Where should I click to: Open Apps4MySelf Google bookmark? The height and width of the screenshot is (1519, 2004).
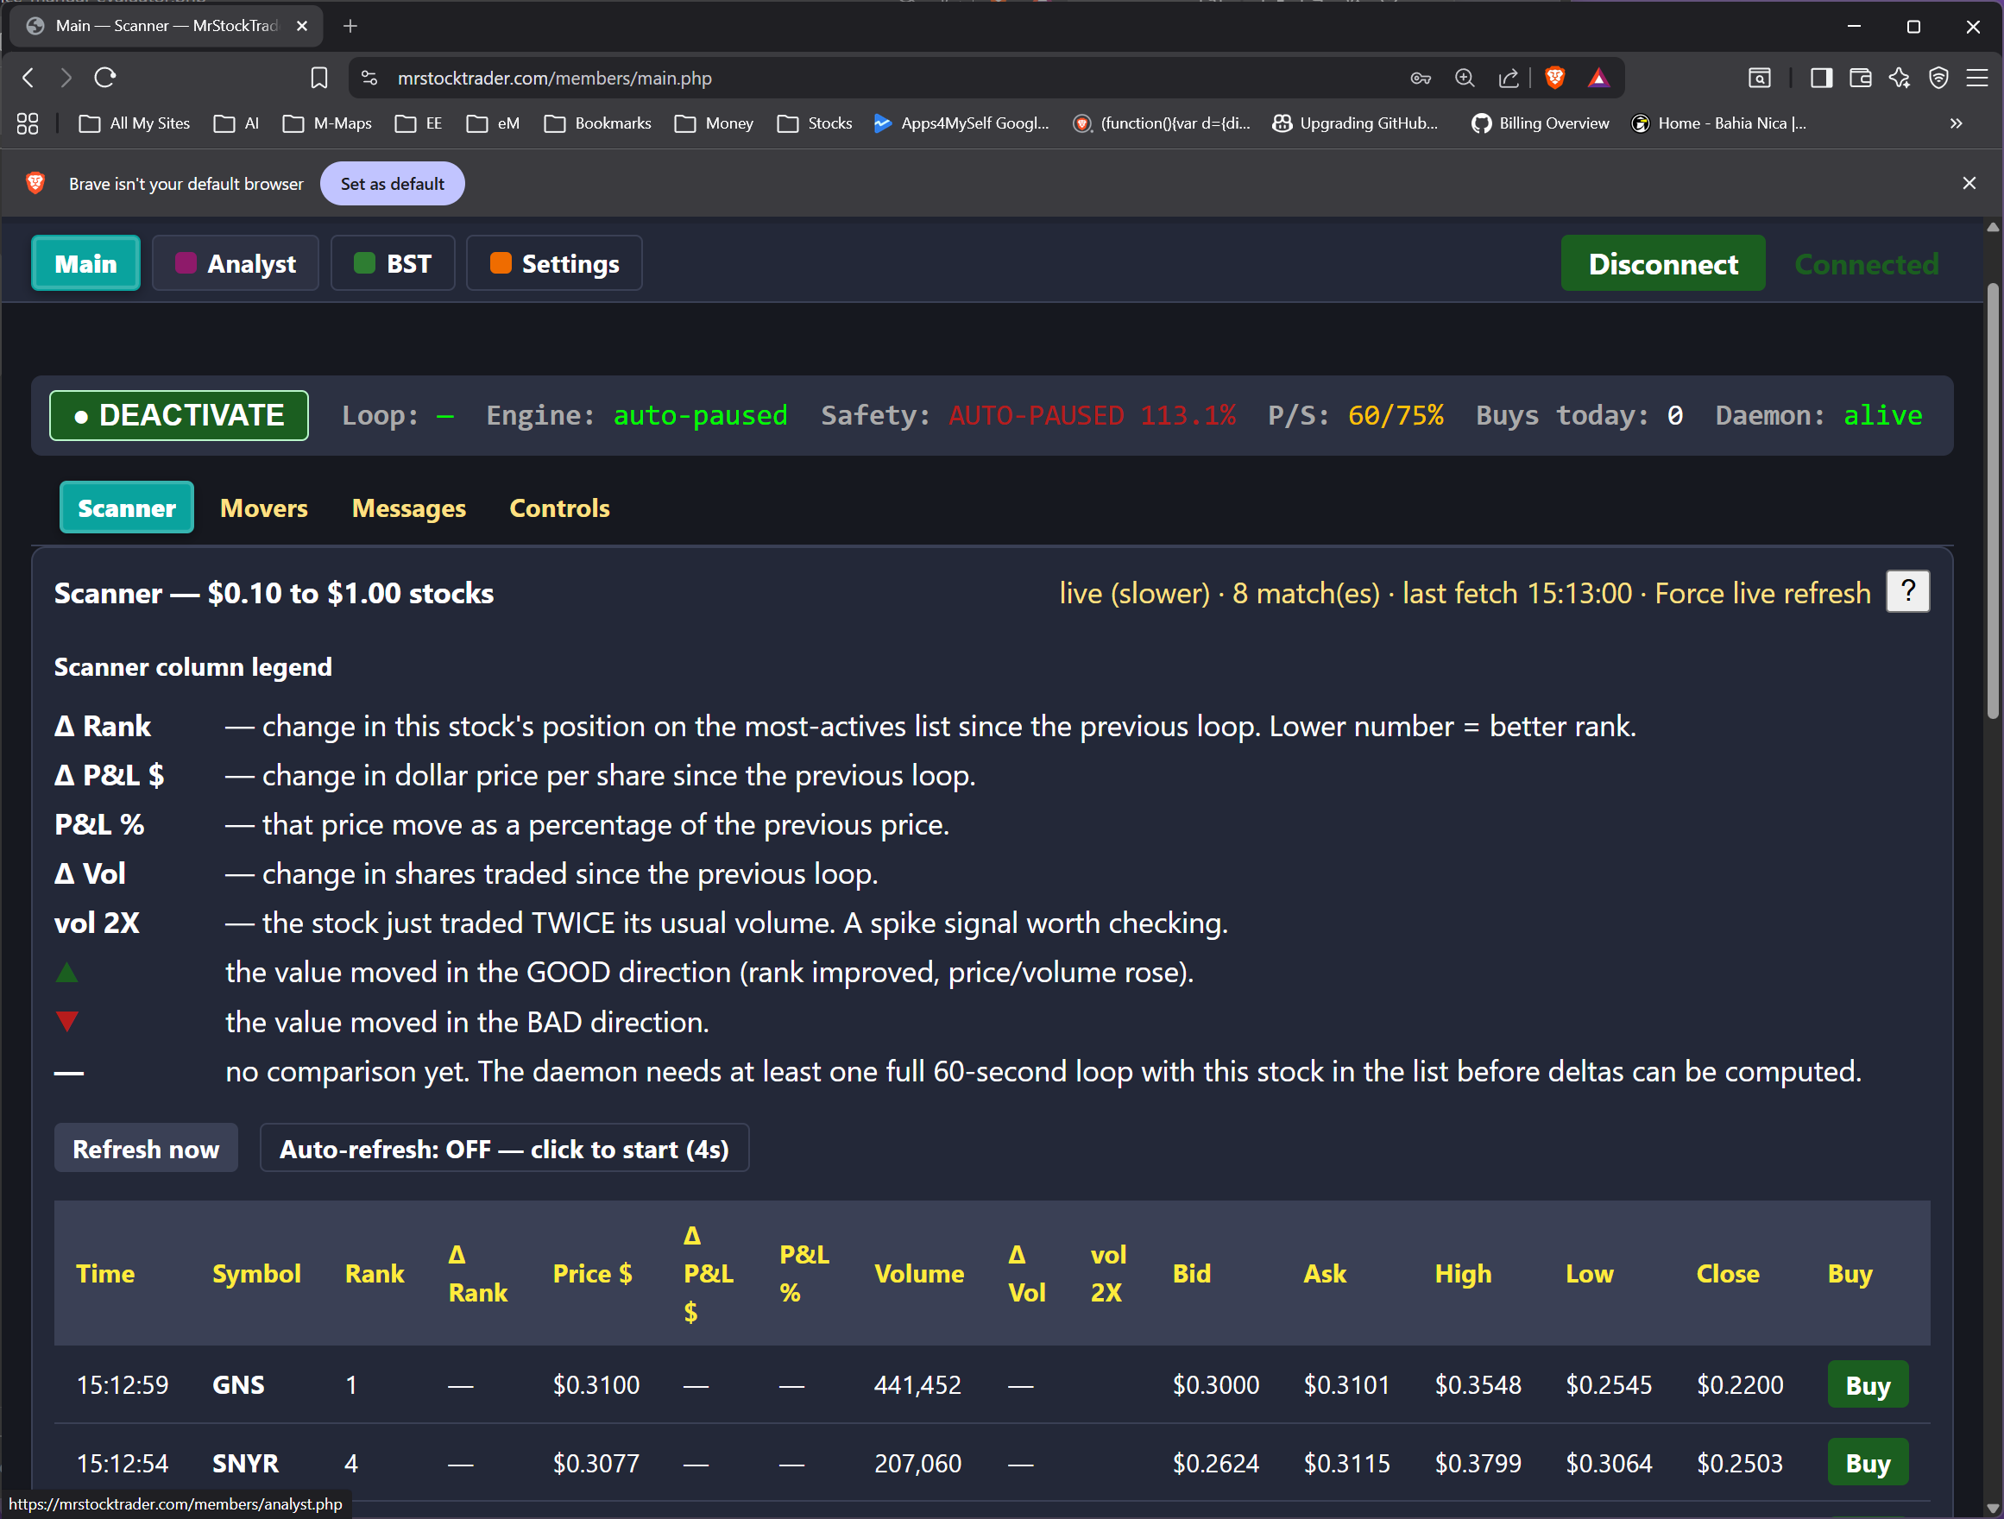962,123
